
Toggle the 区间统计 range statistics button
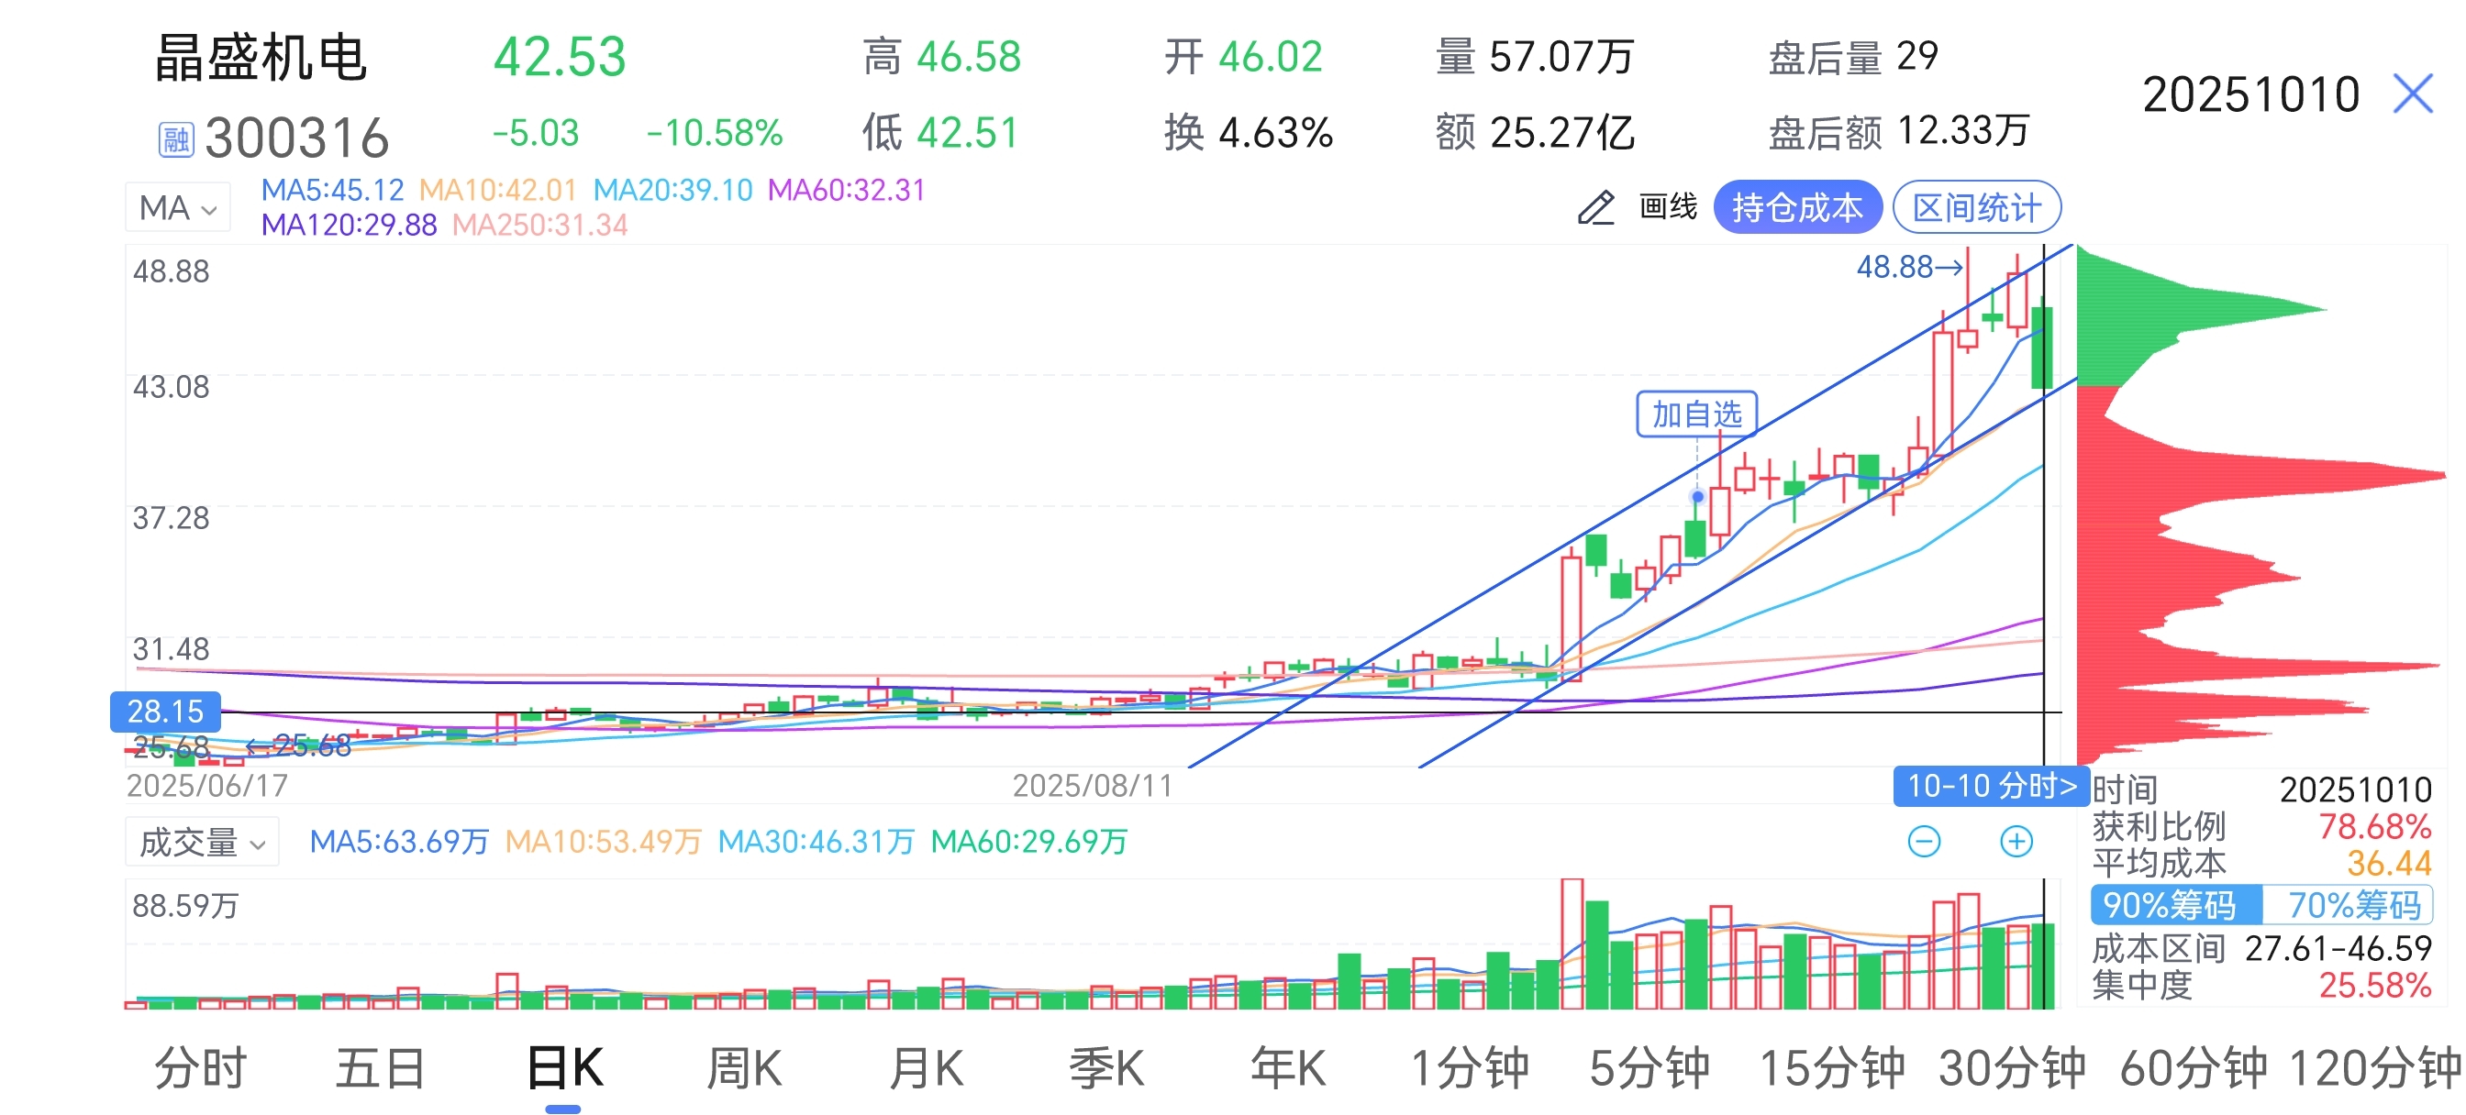point(1976,207)
